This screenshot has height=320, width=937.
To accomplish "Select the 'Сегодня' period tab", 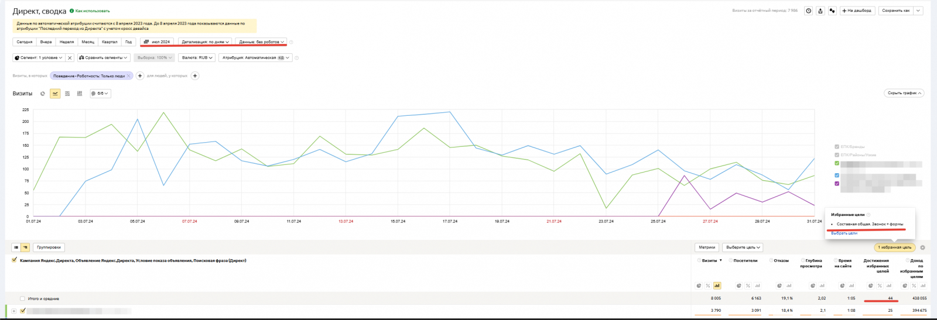I will tap(25, 42).
